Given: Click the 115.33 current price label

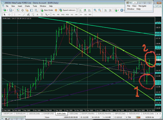Looking at the screenshot, I should click(158, 60).
